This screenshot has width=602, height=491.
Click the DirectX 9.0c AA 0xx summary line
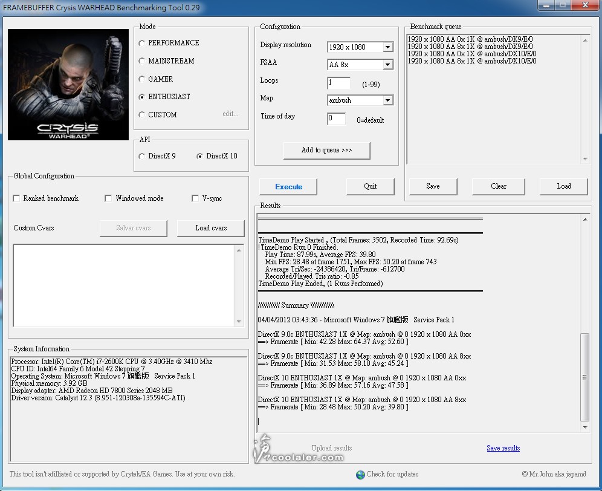364,334
